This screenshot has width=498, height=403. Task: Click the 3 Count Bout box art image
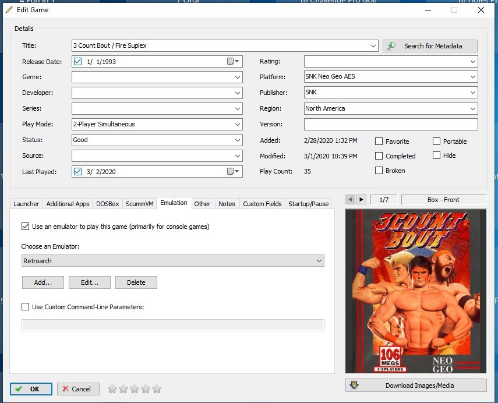(416, 291)
